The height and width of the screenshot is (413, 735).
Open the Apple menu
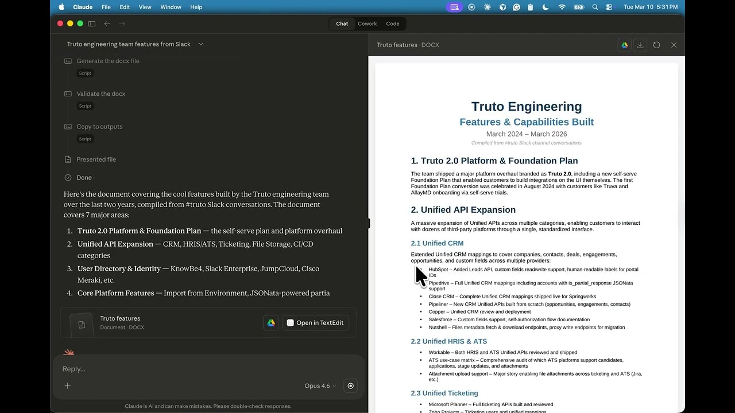click(x=61, y=7)
